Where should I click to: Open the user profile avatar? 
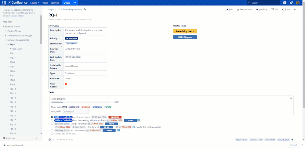click(298, 3)
